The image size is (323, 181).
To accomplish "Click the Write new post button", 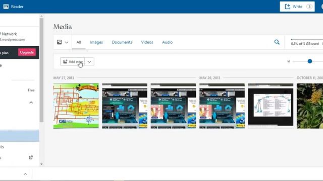I will (297, 7).
